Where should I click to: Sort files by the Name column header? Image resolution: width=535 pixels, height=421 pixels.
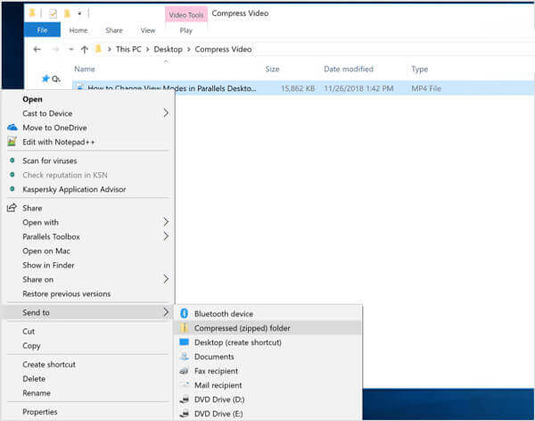pyautogui.click(x=85, y=69)
